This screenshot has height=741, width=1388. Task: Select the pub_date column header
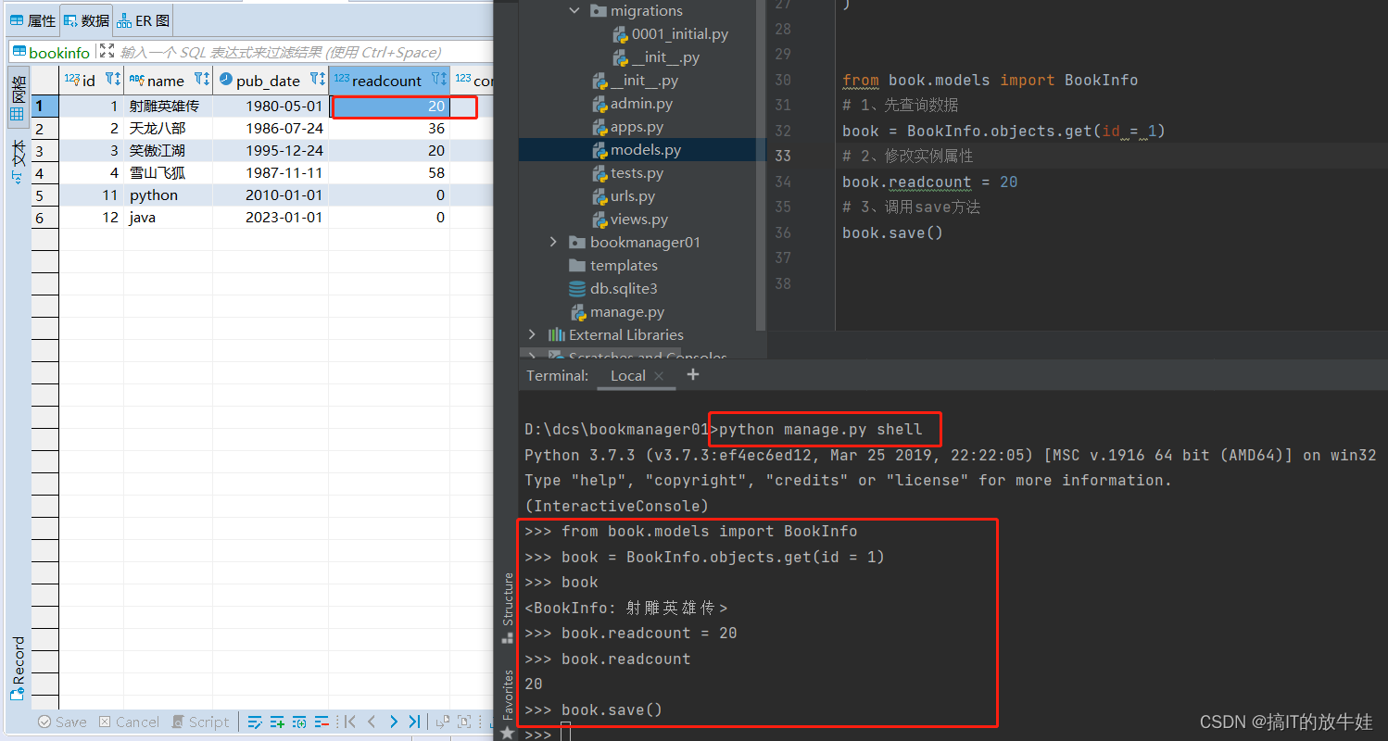tap(271, 81)
